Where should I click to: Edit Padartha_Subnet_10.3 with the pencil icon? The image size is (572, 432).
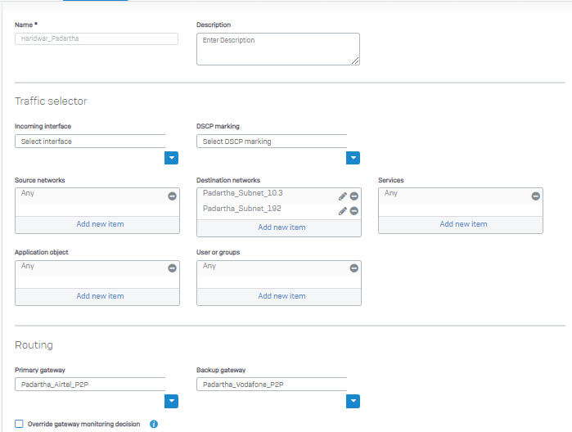343,196
